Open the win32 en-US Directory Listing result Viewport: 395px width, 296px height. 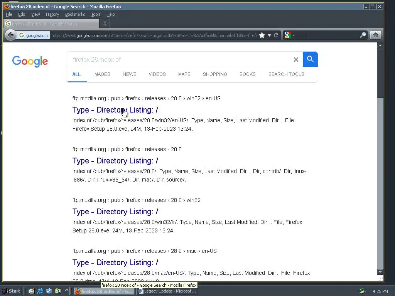(115, 110)
